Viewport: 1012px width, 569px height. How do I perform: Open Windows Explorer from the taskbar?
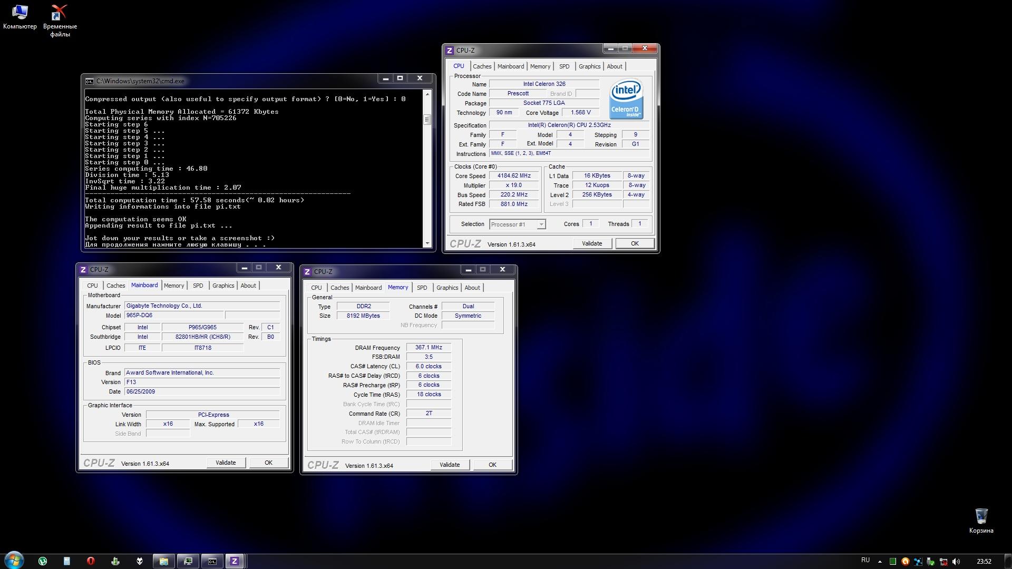coord(163,561)
